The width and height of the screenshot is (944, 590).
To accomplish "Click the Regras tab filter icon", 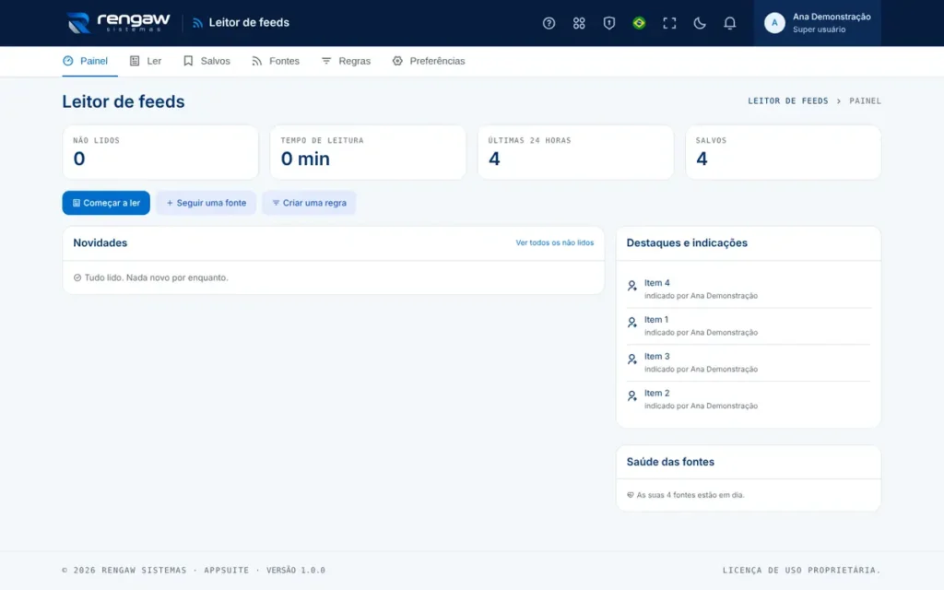I will click(x=326, y=61).
